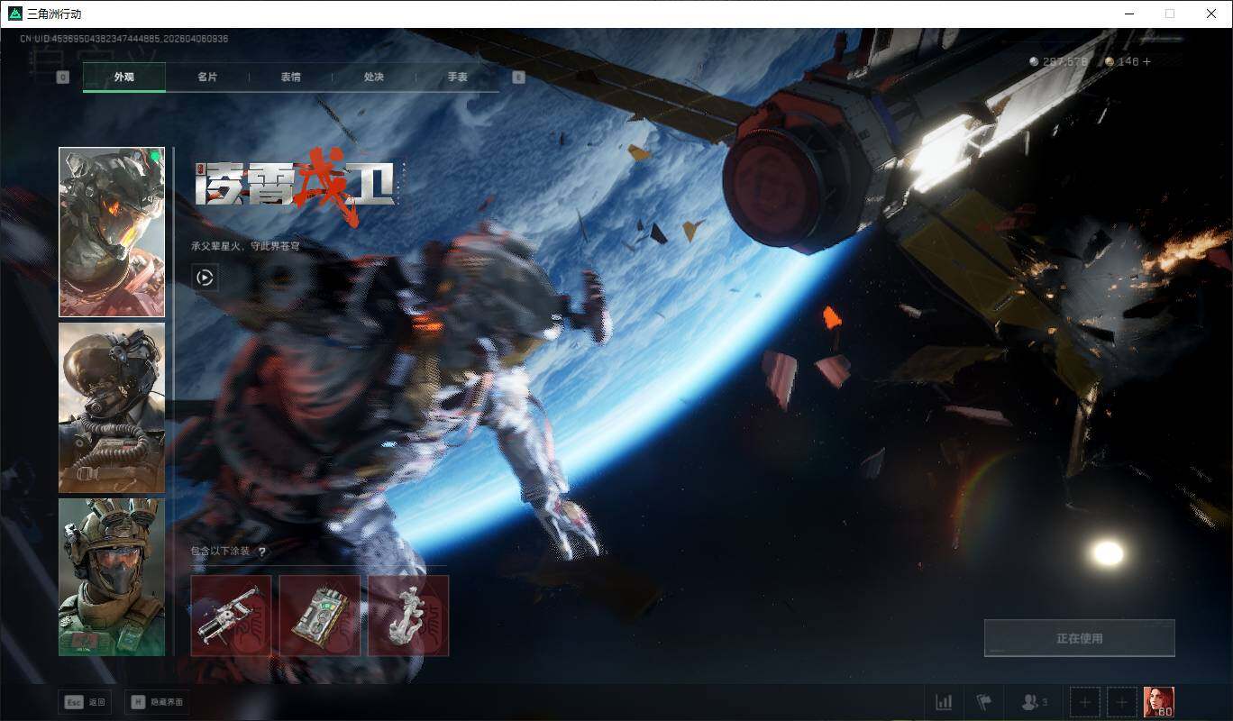Select the pilot oxygen mask skin thumbnail
The image size is (1233, 721).
(x=112, y=407)
